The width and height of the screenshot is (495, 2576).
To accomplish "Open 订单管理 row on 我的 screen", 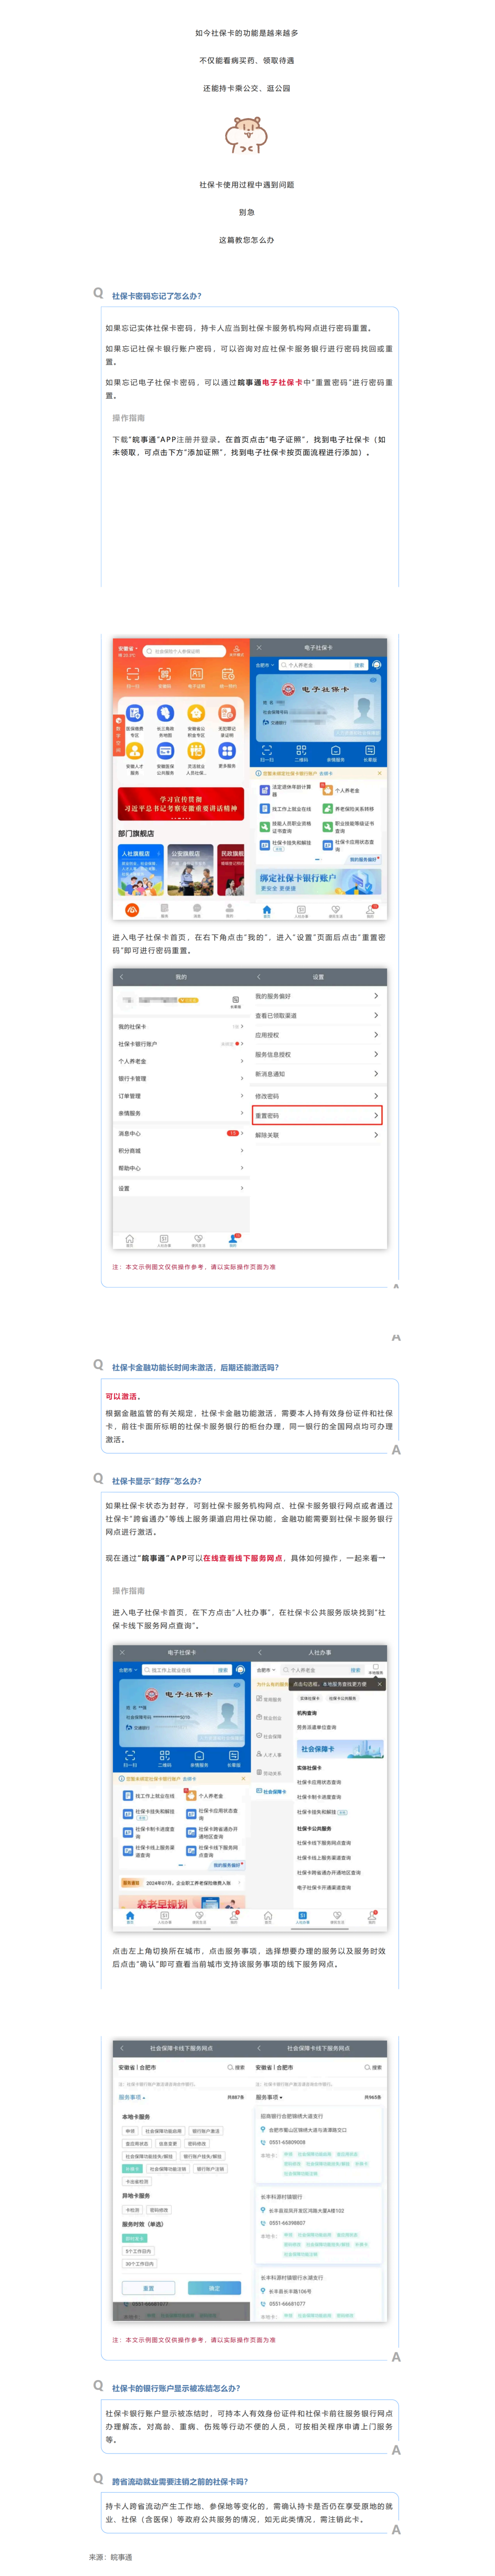I will (x=181, y=1096).
